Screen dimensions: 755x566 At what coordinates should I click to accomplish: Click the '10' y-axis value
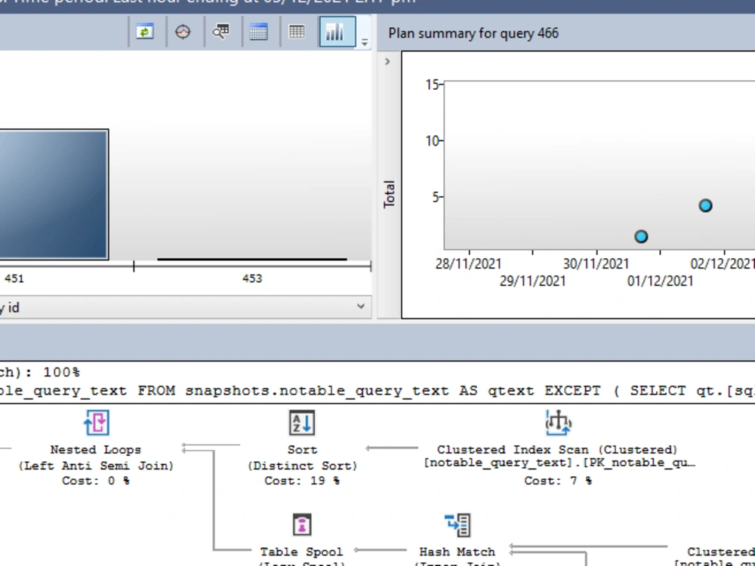[433, 141]
